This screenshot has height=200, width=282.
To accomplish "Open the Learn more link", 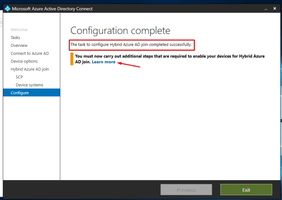I will [x=104, y=62].
